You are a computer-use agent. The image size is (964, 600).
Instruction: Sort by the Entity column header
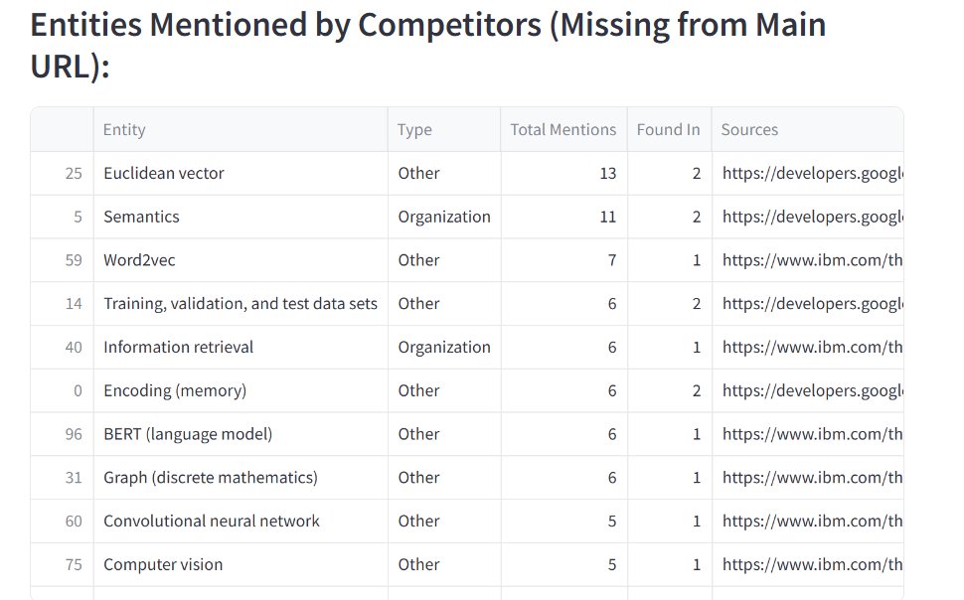[x=241, y=130]
